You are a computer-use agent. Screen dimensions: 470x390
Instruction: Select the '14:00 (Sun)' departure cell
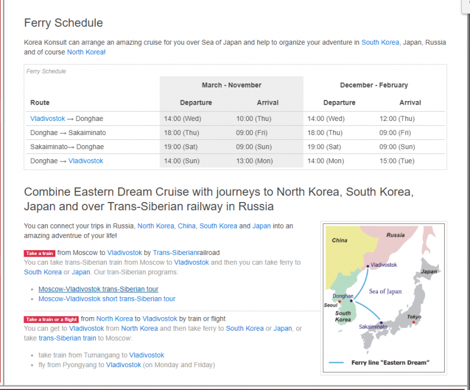click(182, 161)
